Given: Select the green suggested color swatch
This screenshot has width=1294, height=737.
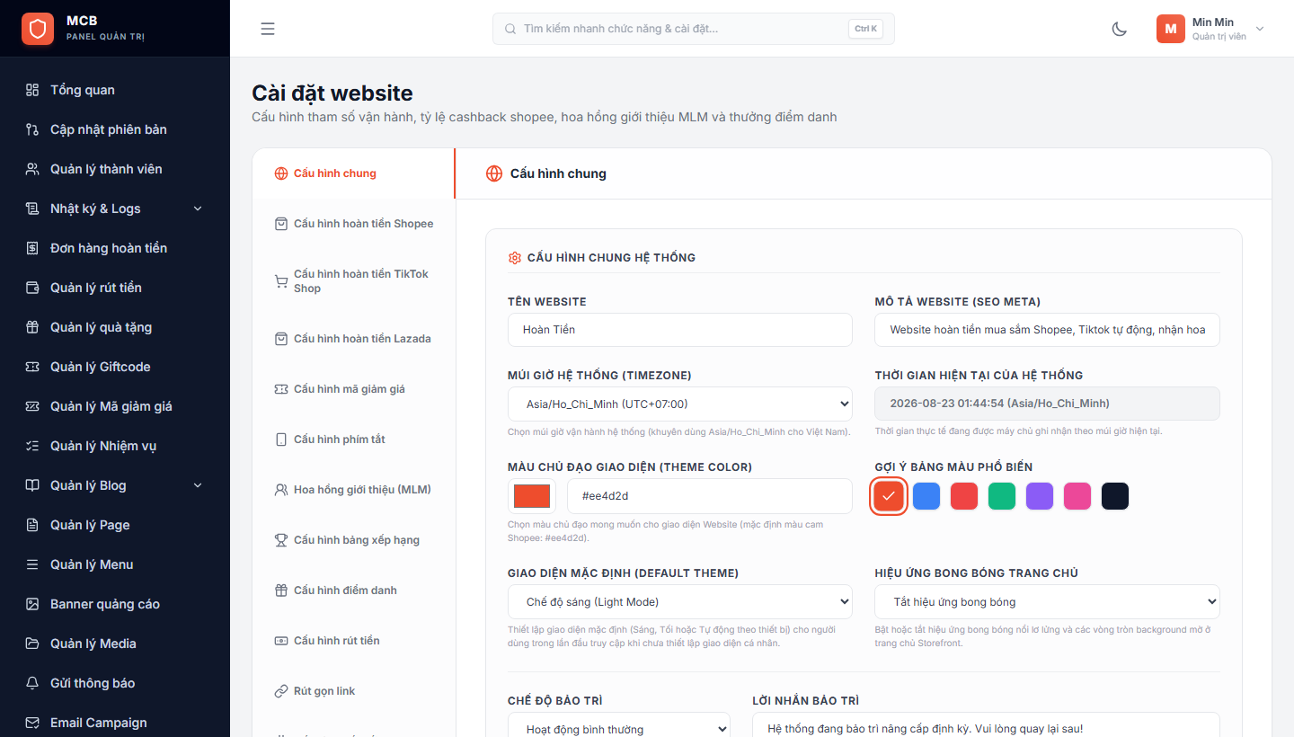Looking at the screenshot, I should [x=1002, y=496].
